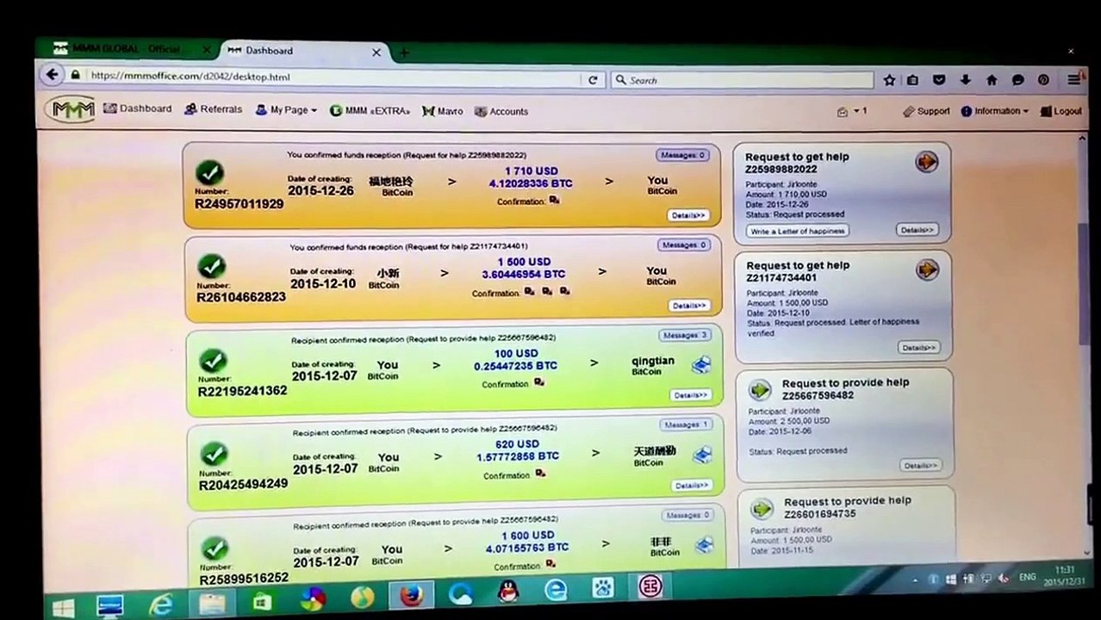Open Details for order R22195241362
1101x620 pixels.
tap(691, 395)
